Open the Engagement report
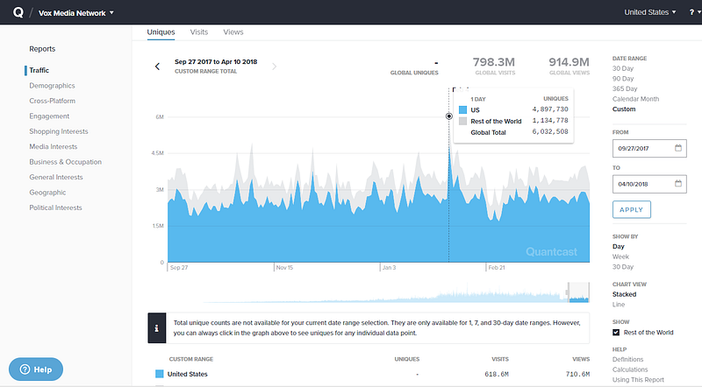The width and height of the screenshot is (702, 387). pyautogui.click(x=49, y=116)
